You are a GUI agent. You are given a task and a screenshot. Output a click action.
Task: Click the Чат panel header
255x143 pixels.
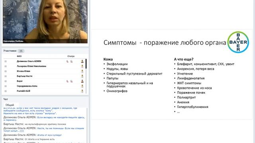pyautogui.click(x=6, y=99)
